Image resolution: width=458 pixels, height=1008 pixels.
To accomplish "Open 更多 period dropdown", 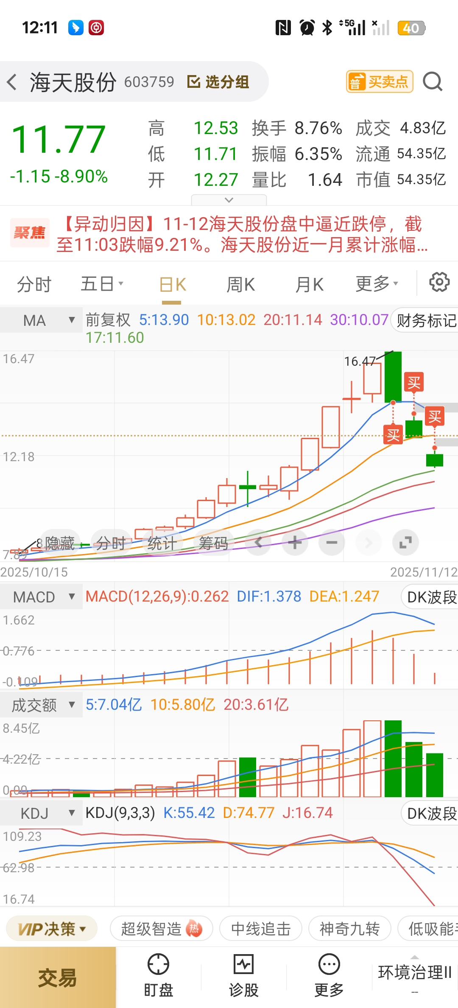I will coord(377,284).
